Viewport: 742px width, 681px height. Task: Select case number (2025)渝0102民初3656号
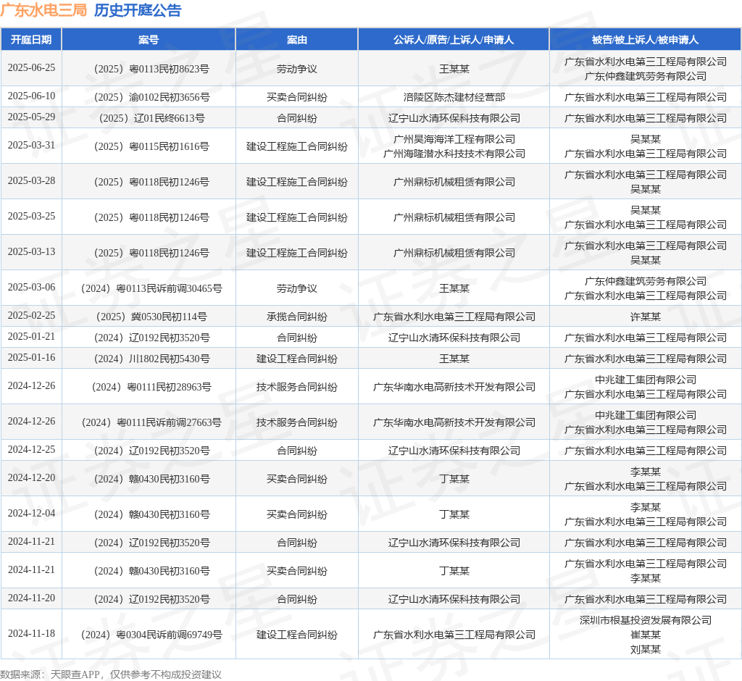coord(151,98)
